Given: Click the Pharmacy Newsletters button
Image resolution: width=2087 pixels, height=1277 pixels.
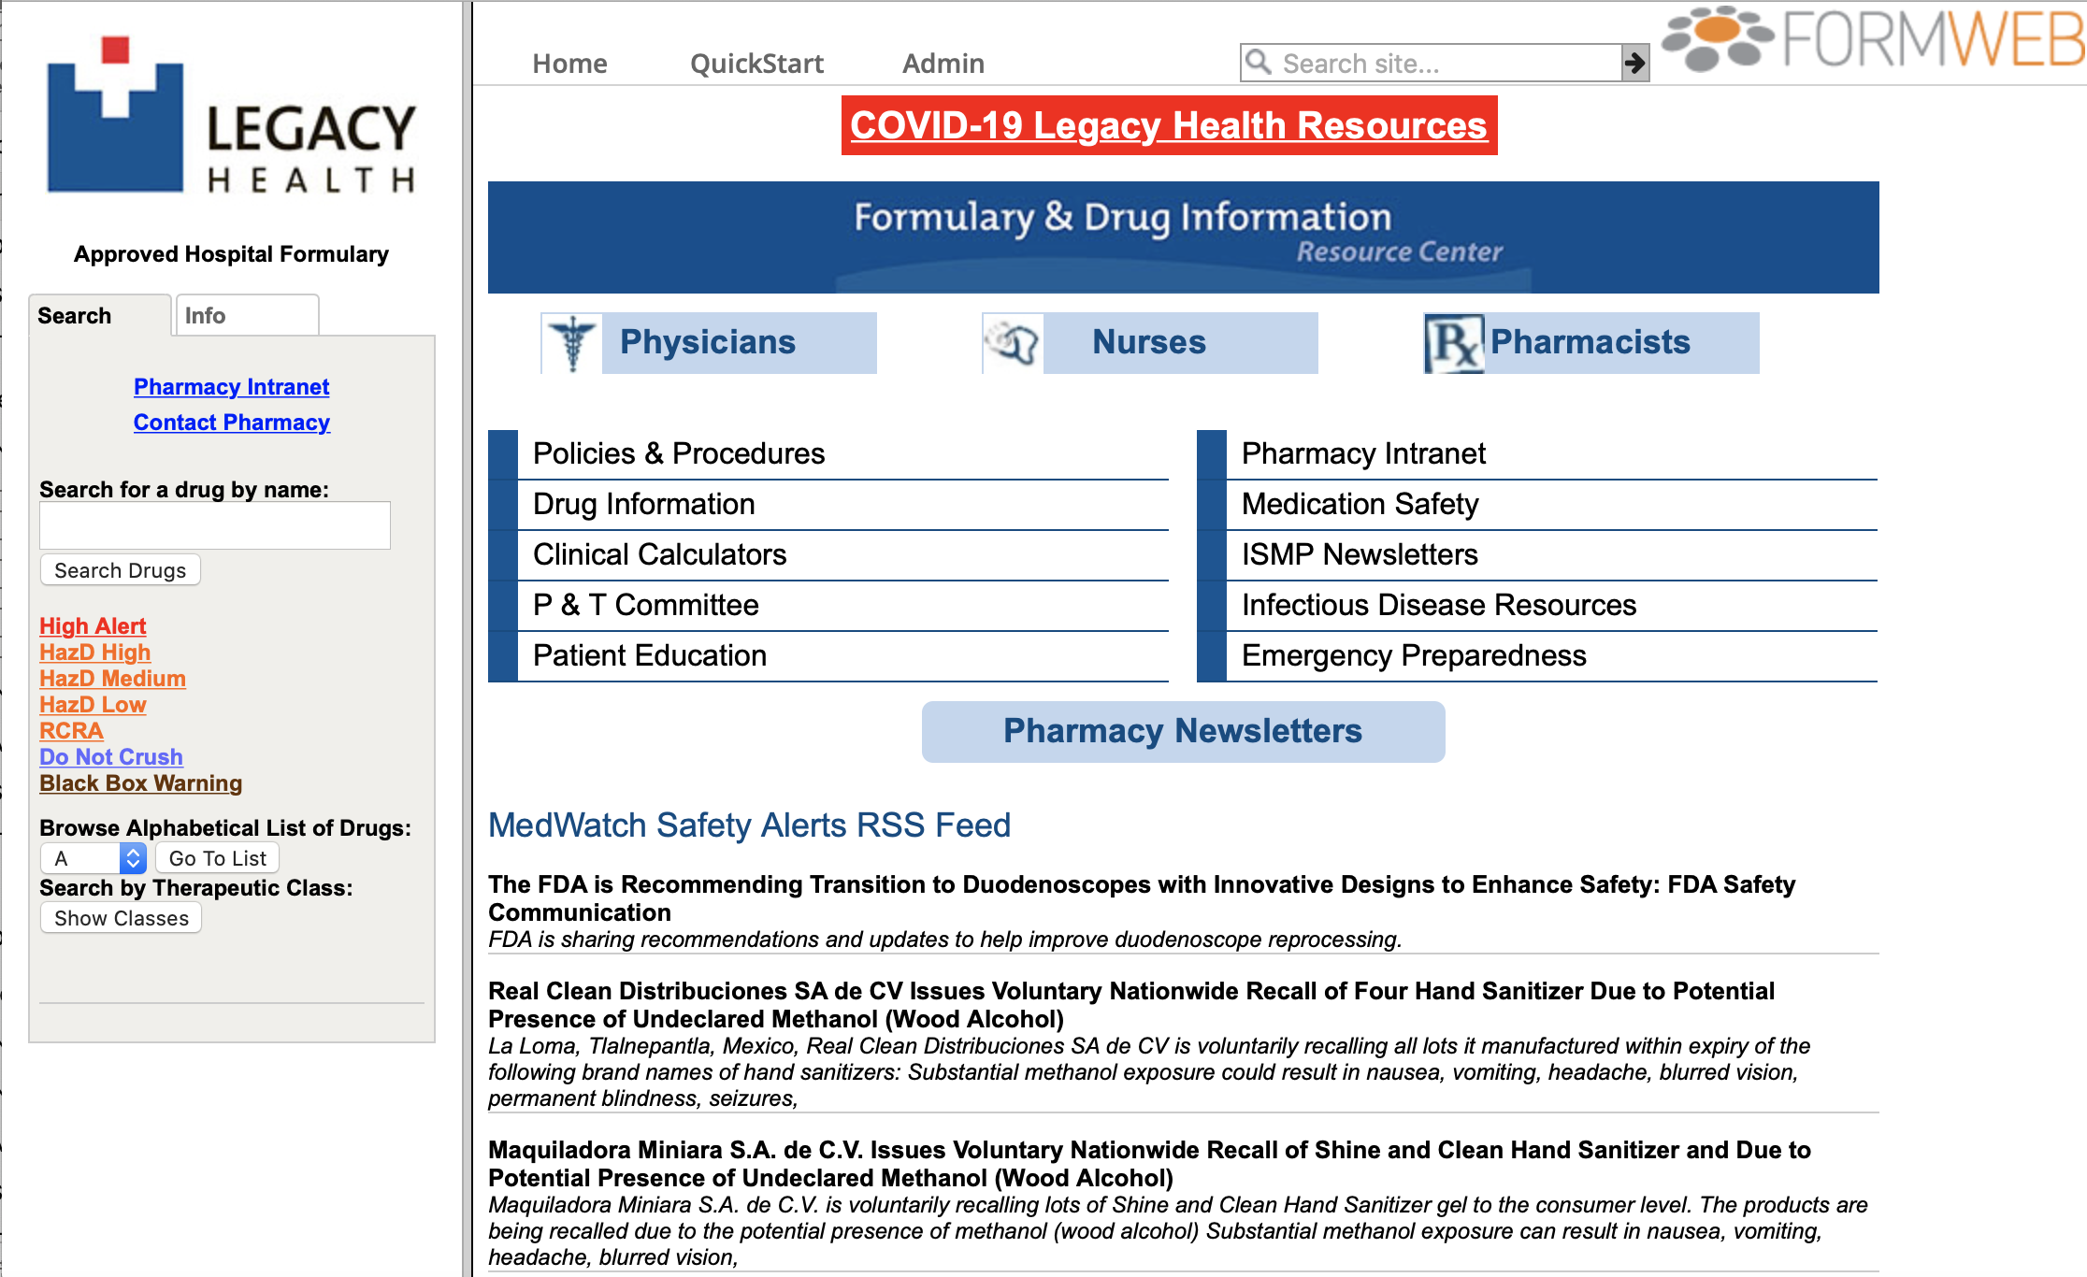Looking at the screenshot, I should [1183, 731].
